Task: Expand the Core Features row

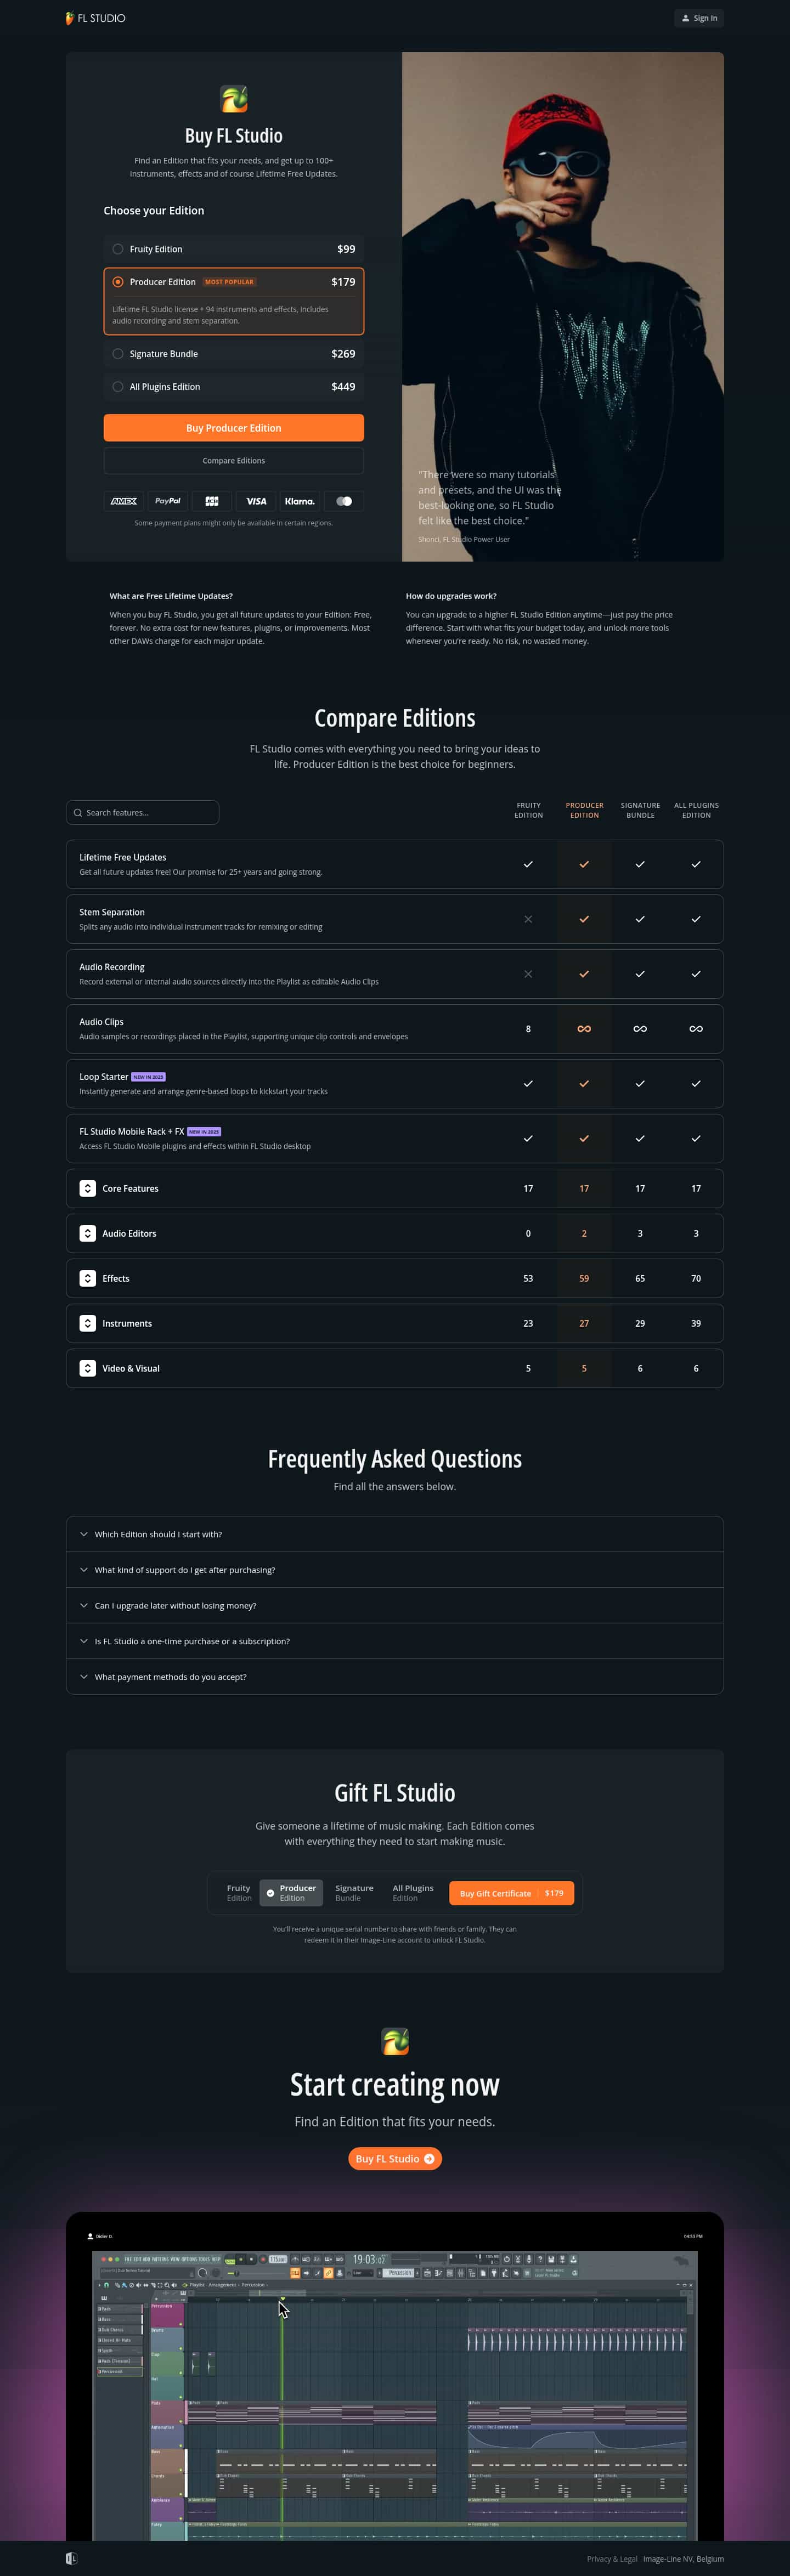Action: 88,1189
